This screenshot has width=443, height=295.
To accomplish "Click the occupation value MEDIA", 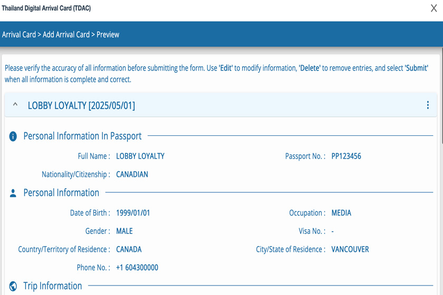I will pos(341,213).
